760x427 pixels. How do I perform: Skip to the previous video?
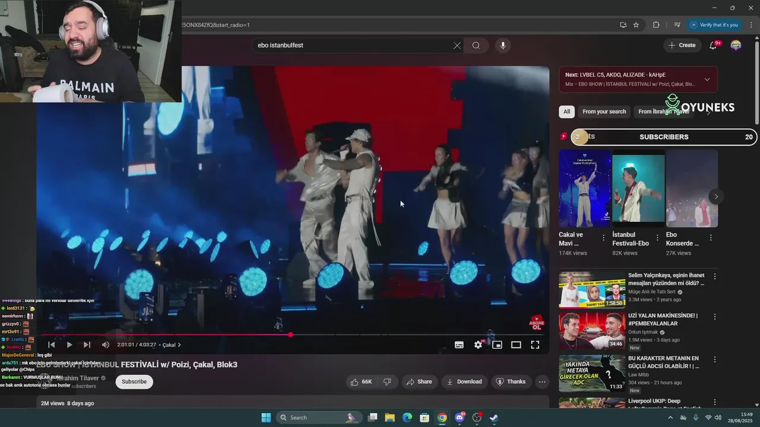pos(52,345)
